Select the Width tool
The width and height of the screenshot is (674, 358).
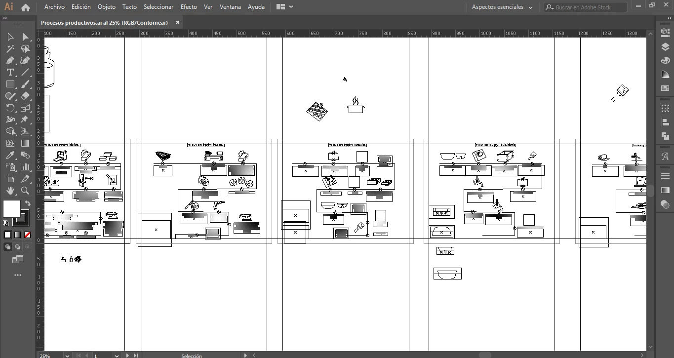pos(10,119)
